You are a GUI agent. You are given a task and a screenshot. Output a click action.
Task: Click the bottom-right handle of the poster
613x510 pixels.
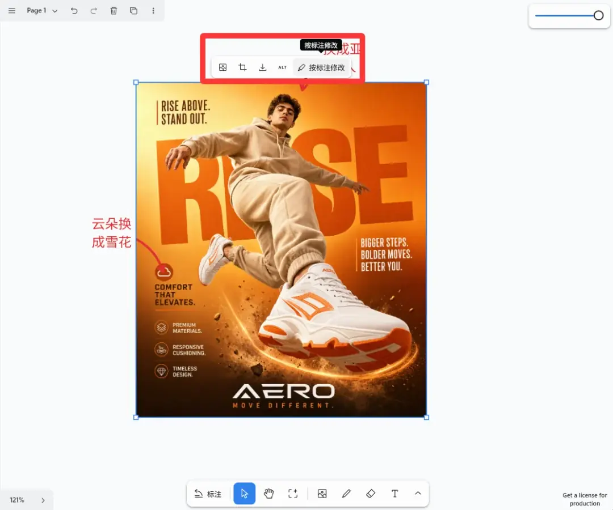(x=426, y=417)
